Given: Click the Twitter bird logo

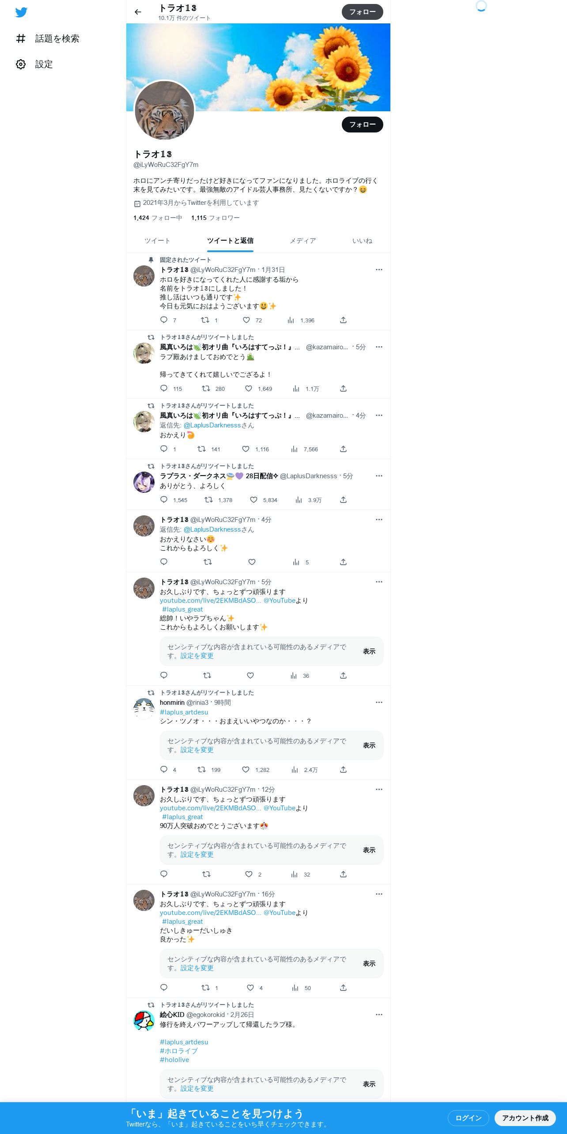Looking at the screenshot, I should tap(21, 12).
